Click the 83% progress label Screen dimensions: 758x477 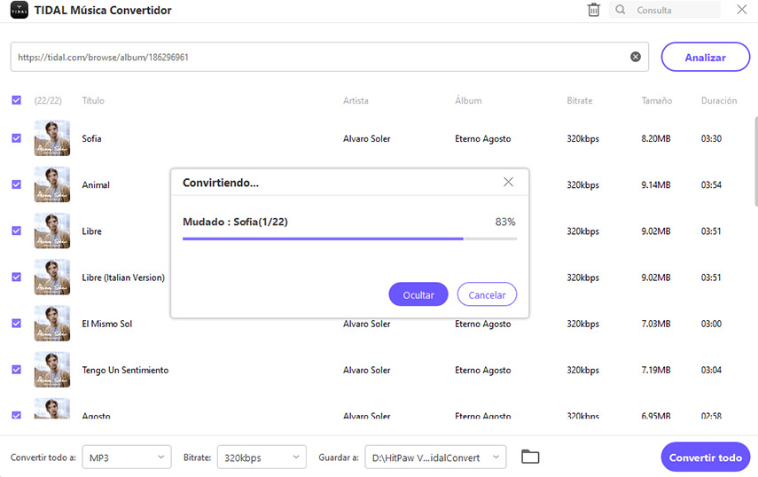coord(505,222)
